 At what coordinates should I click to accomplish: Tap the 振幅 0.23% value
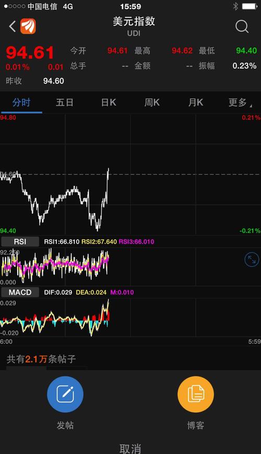click(x=244, y=66)
